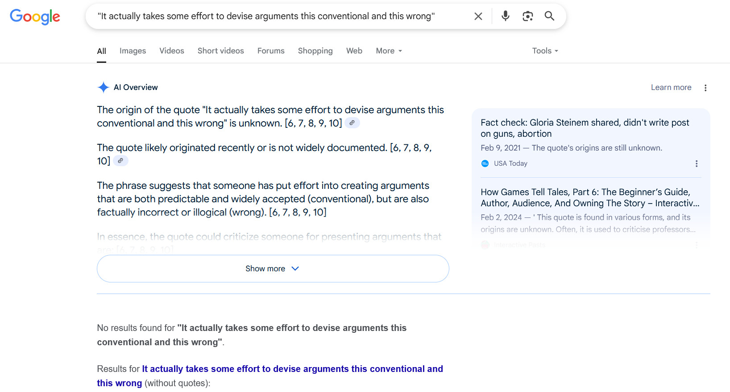Open three-dot menu for USA Today source

[697, 163]
